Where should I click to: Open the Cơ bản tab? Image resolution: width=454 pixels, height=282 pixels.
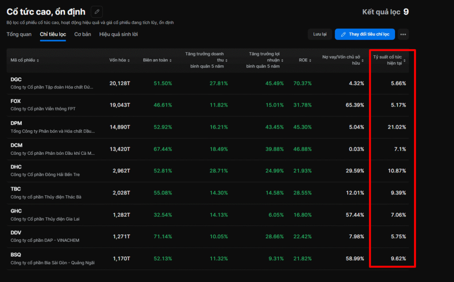[82, 34]
